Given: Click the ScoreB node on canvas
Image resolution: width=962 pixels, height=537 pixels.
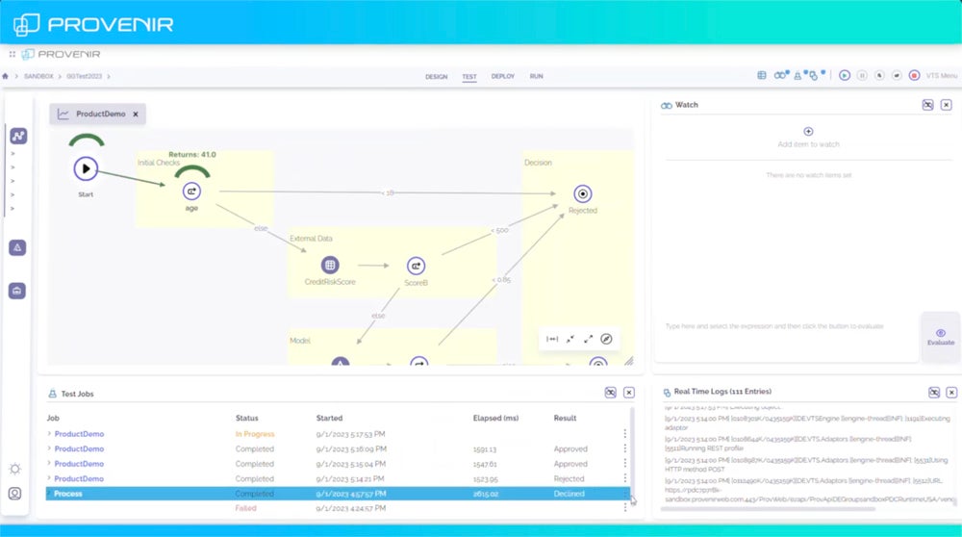Looking at the screenshot, I should point(416,265).
